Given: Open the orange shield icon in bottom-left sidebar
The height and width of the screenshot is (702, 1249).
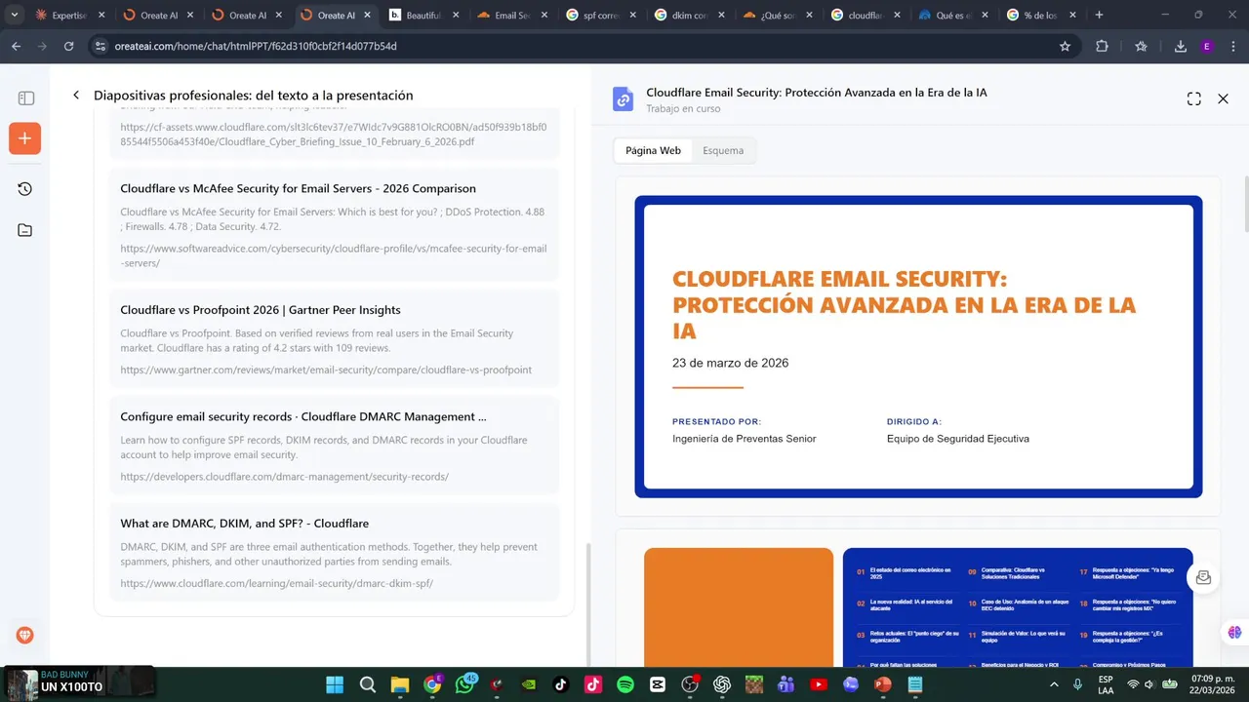Looking at the screenshot, I should pyautogui.click(x=25, y=636).
